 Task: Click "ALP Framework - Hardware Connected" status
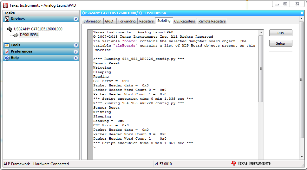coord(36,164)
